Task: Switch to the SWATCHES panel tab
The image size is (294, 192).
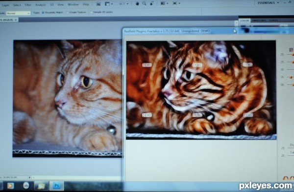Action: pos(259,21)
